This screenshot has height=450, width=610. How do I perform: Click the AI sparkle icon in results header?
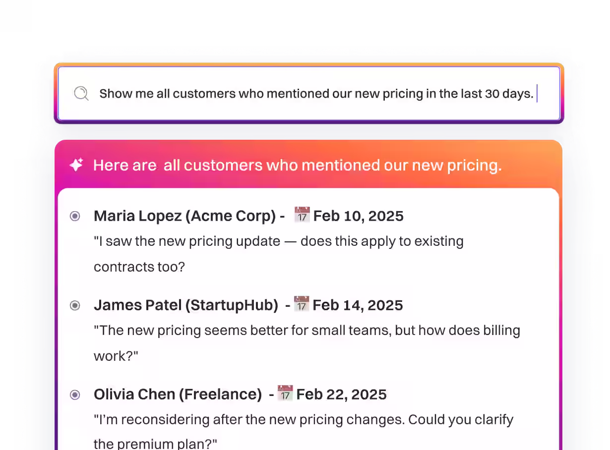point(76,165)
